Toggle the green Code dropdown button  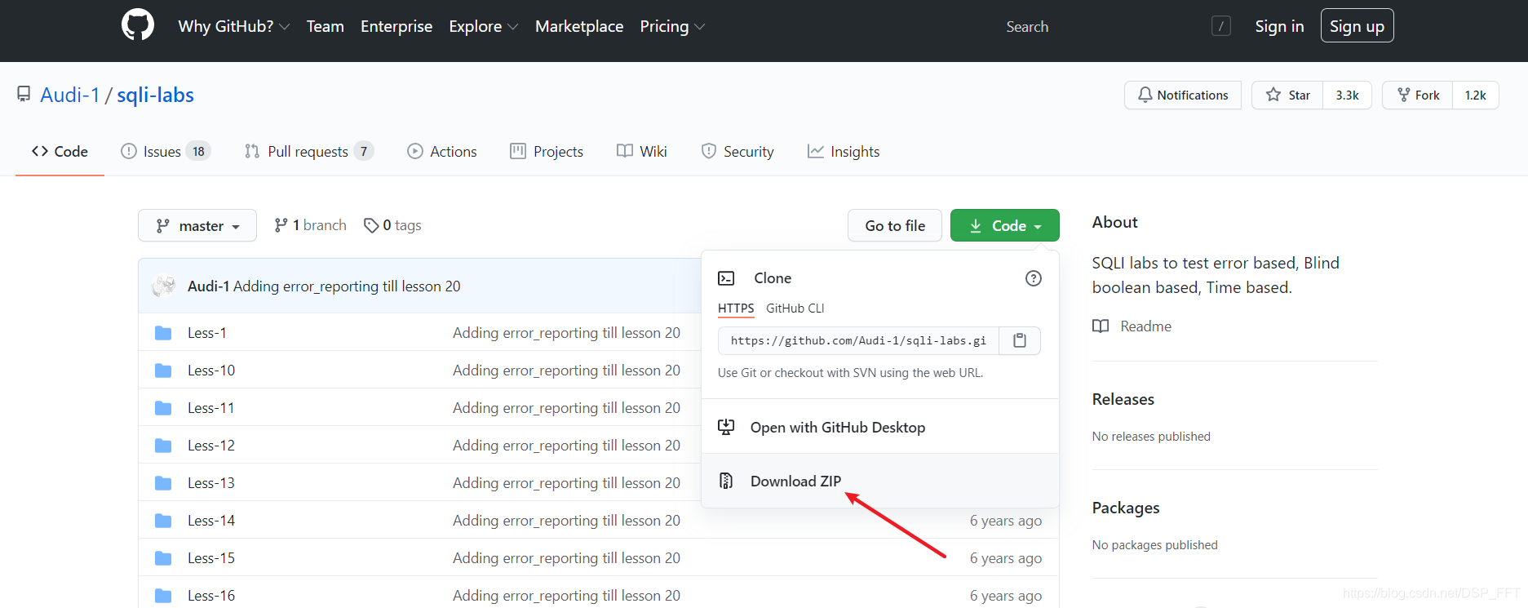[1005, 225]
